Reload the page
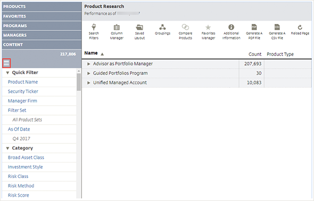The height and width of the screenshot is (201, 314). [x=300, y=29]
